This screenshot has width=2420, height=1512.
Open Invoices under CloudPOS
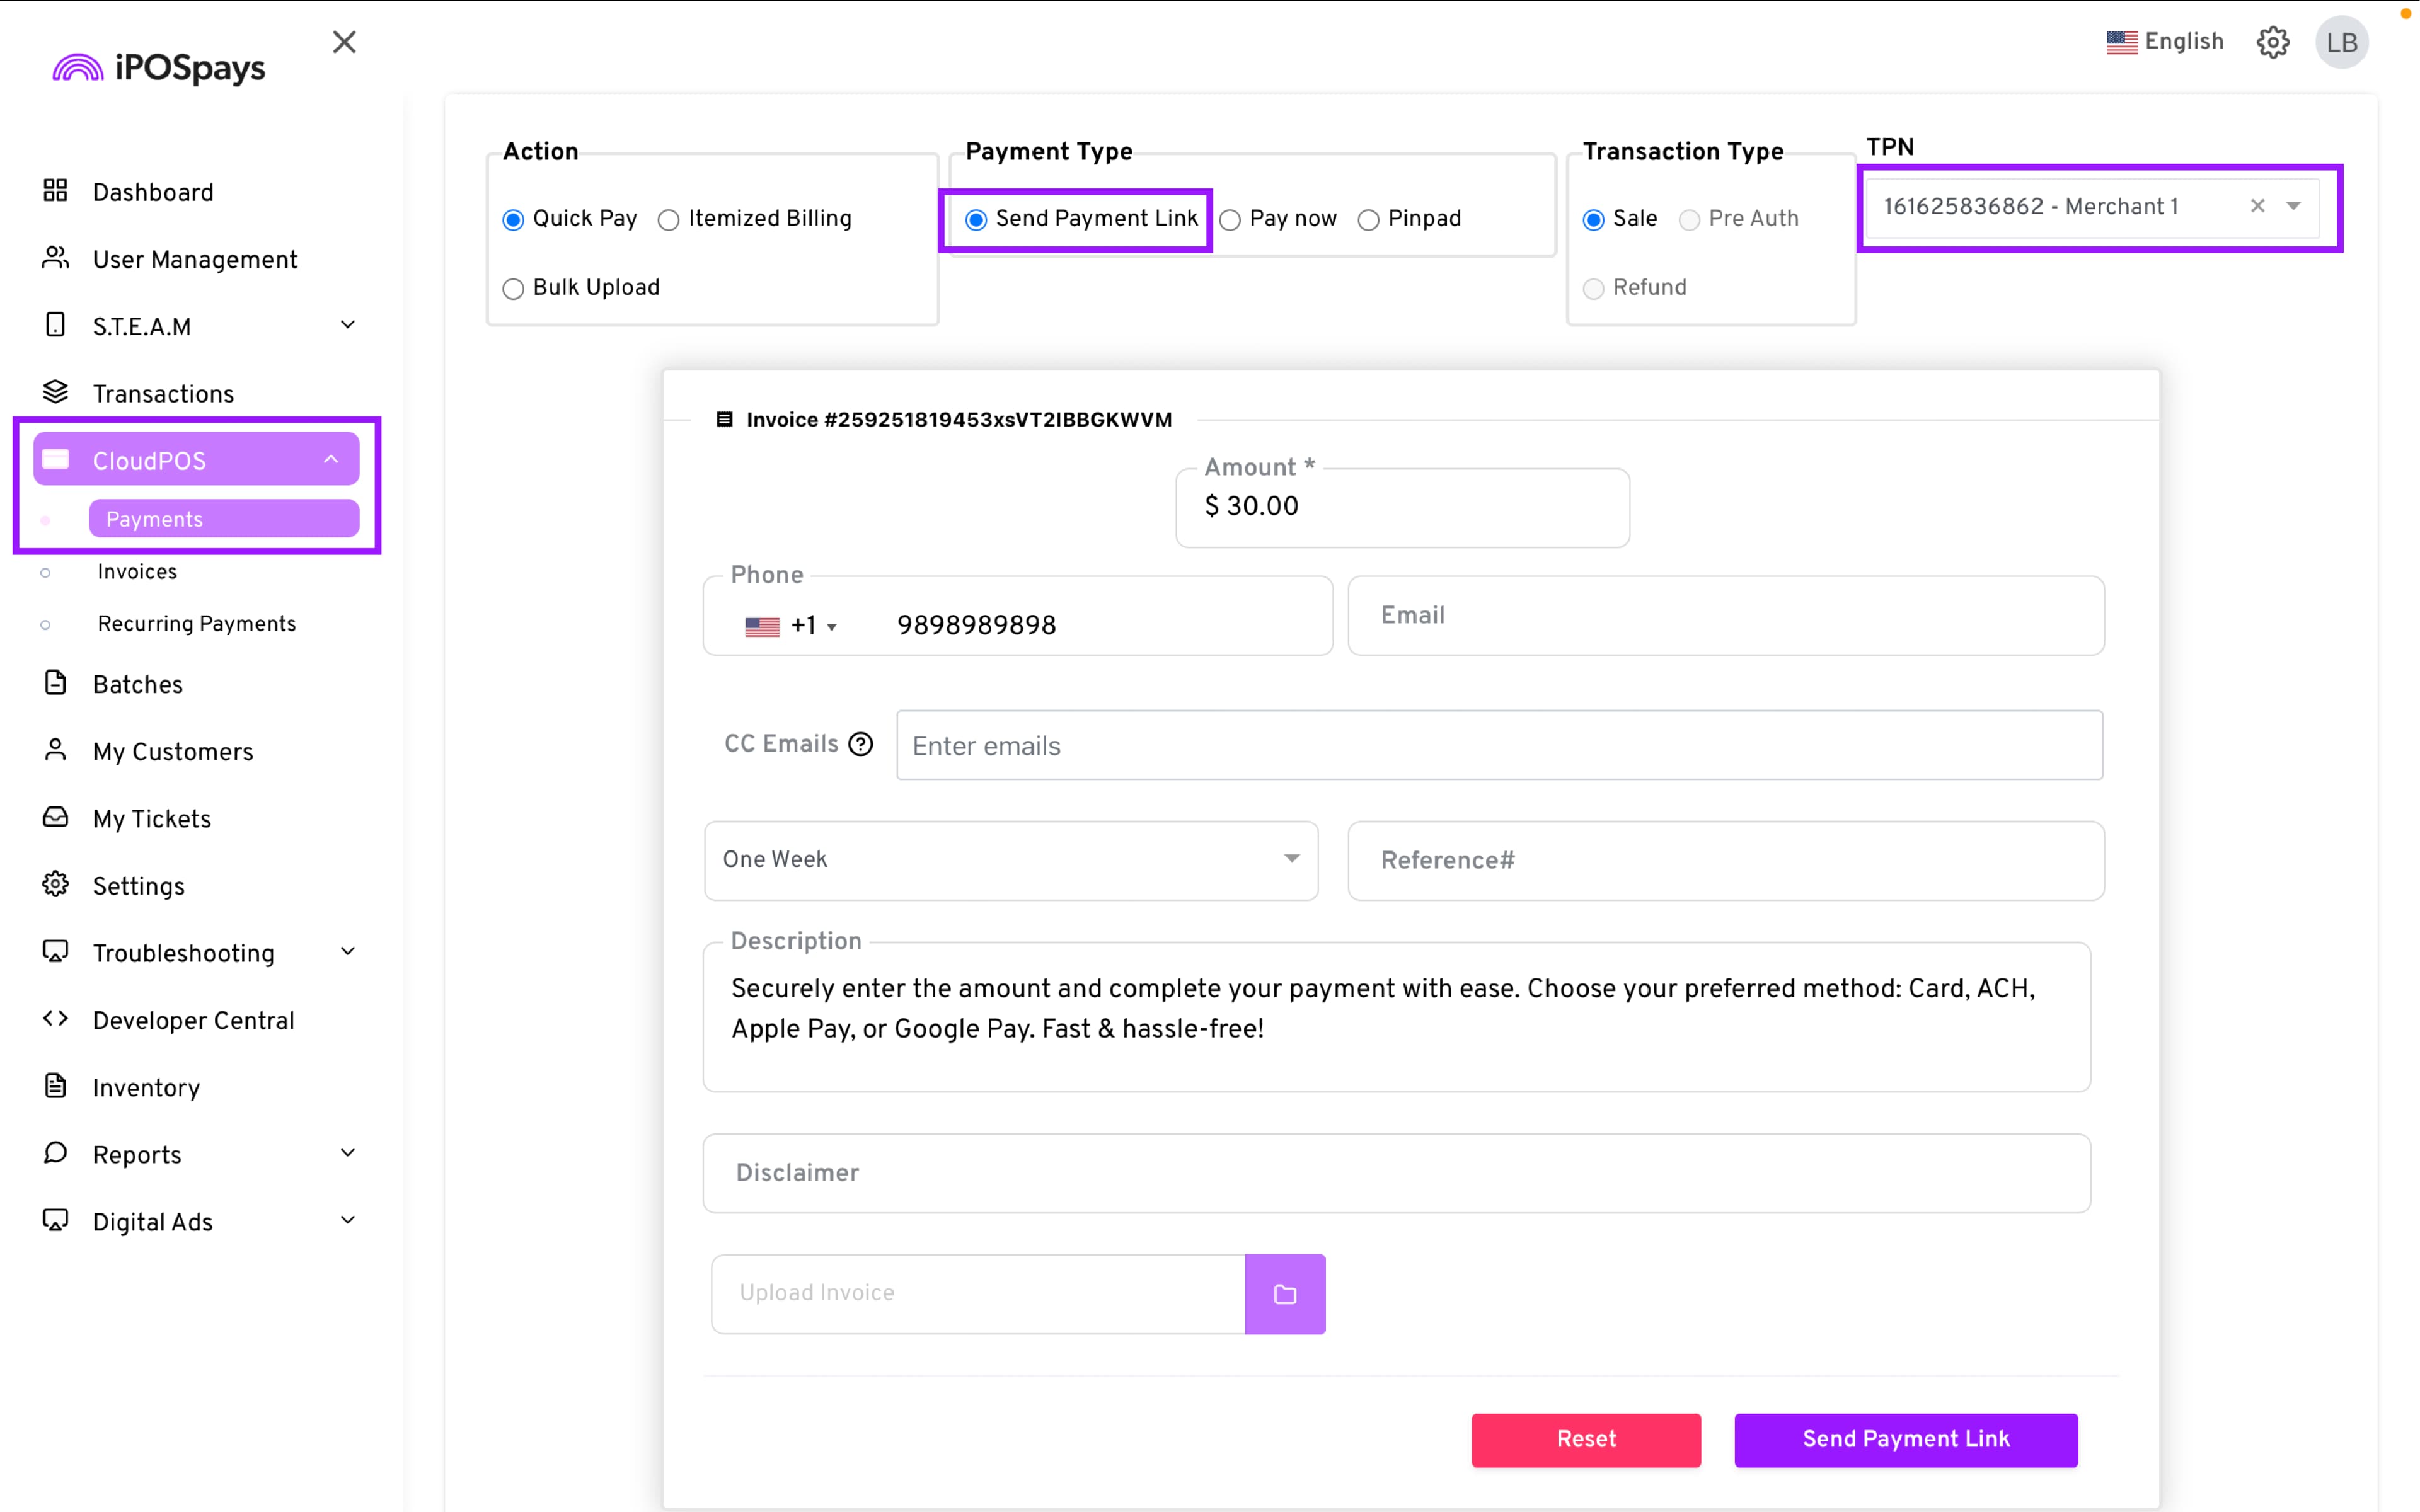[x=137, y=572]
